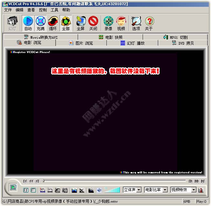Switch to 图片 浏览 tab
This screenshot has height=206, width=211.
tap(81, 43)
